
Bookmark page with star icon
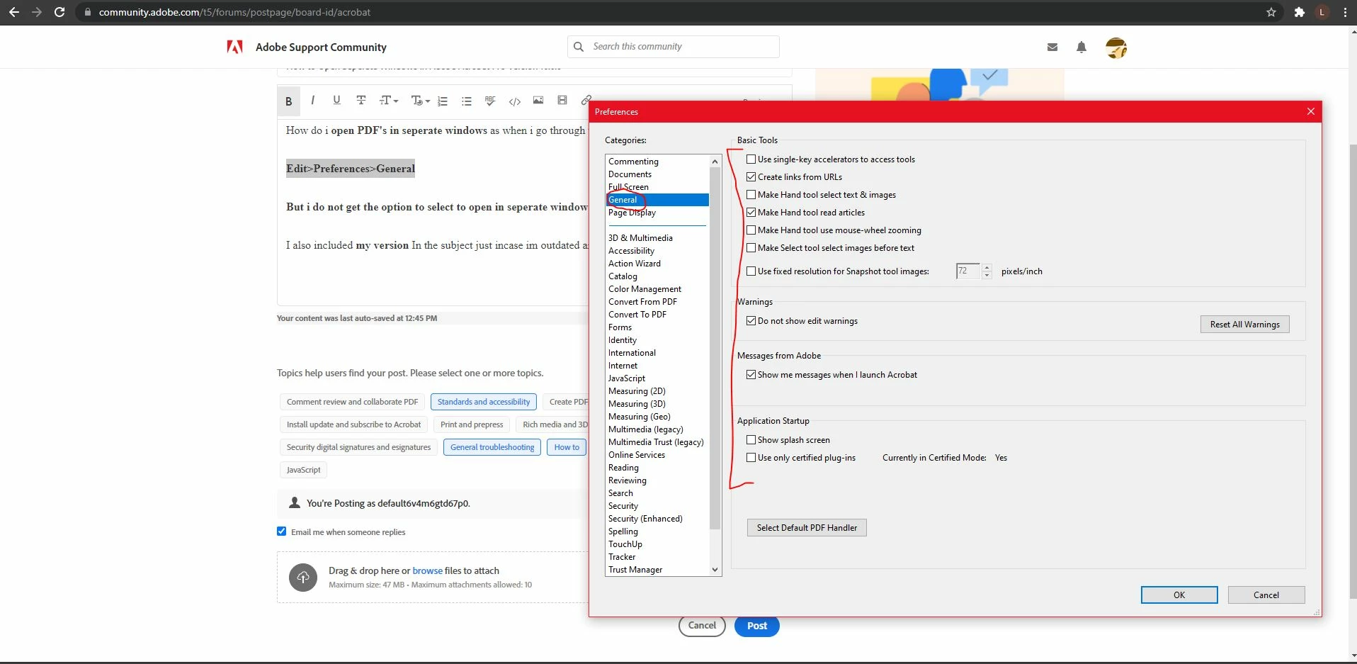pos(1271,12)
